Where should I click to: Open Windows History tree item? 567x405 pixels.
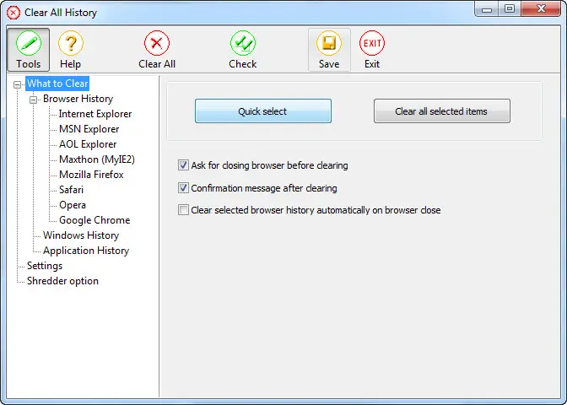point(81,235)
